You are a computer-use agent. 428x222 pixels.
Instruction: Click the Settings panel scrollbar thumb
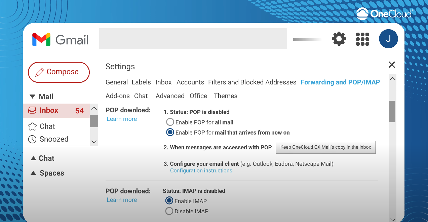click(x=392, y=111)
